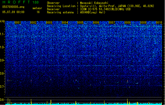165x105 pixels.
Task: Click the 0.8 kHz axis label
Action: [x=2, y=73]
